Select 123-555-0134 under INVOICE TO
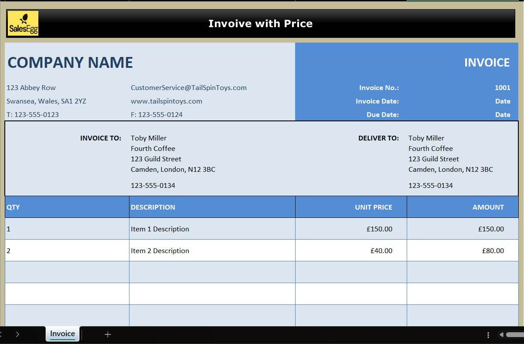This screenshot has height=344, width=524. tap(153, 185)
